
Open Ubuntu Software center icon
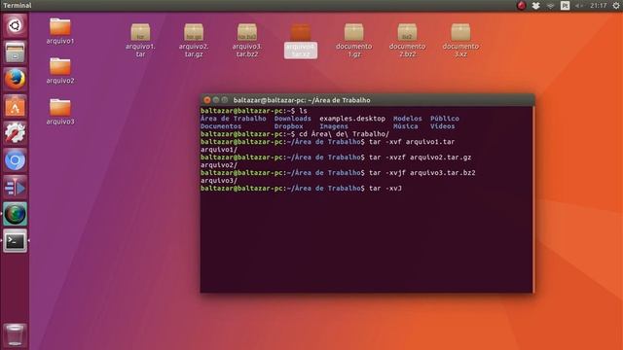click(x=16, y=106)
